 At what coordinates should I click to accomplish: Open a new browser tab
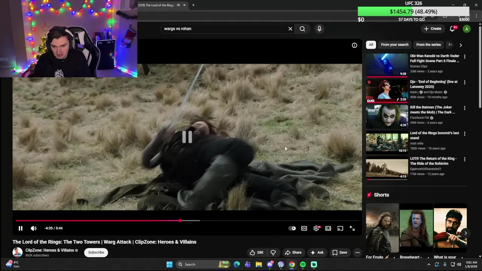[193, 5]
